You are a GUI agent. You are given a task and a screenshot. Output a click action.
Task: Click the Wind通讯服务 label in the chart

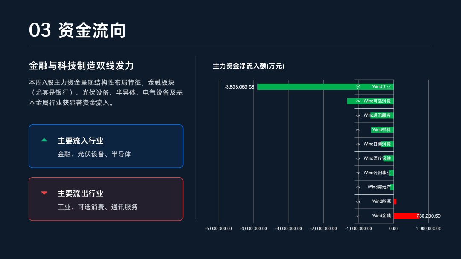tap(377, 115)
